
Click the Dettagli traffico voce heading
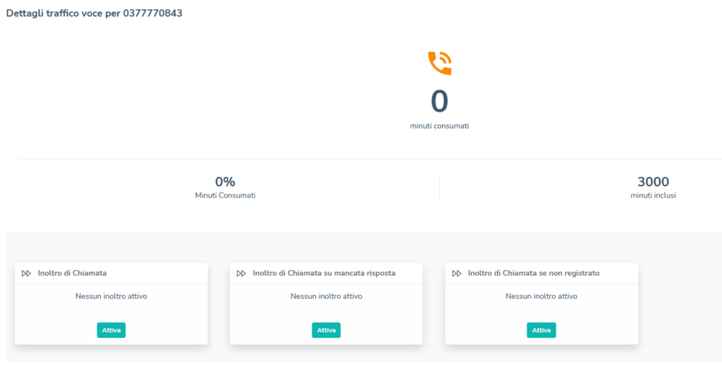tap(94, 13)
